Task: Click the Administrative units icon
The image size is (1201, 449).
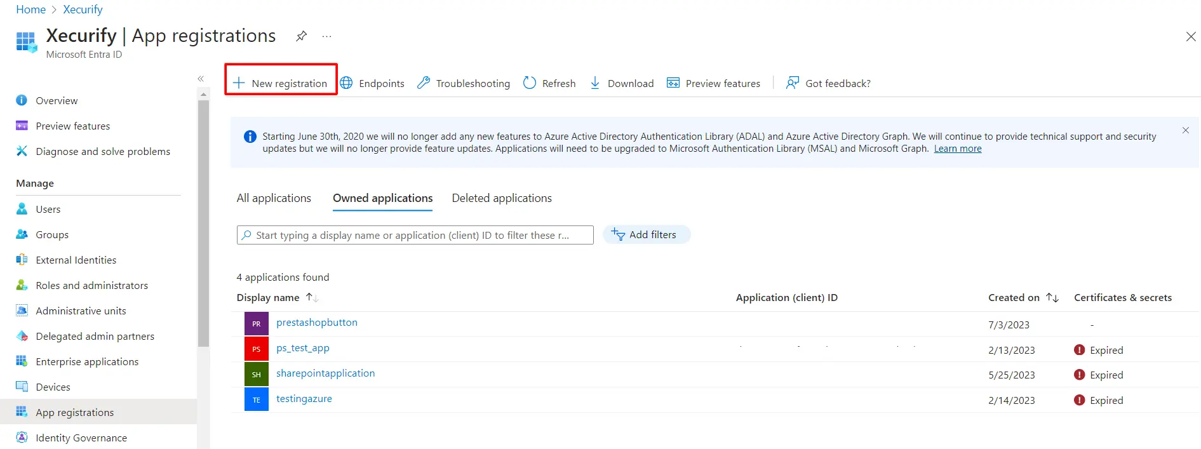Action: point(22,311)
